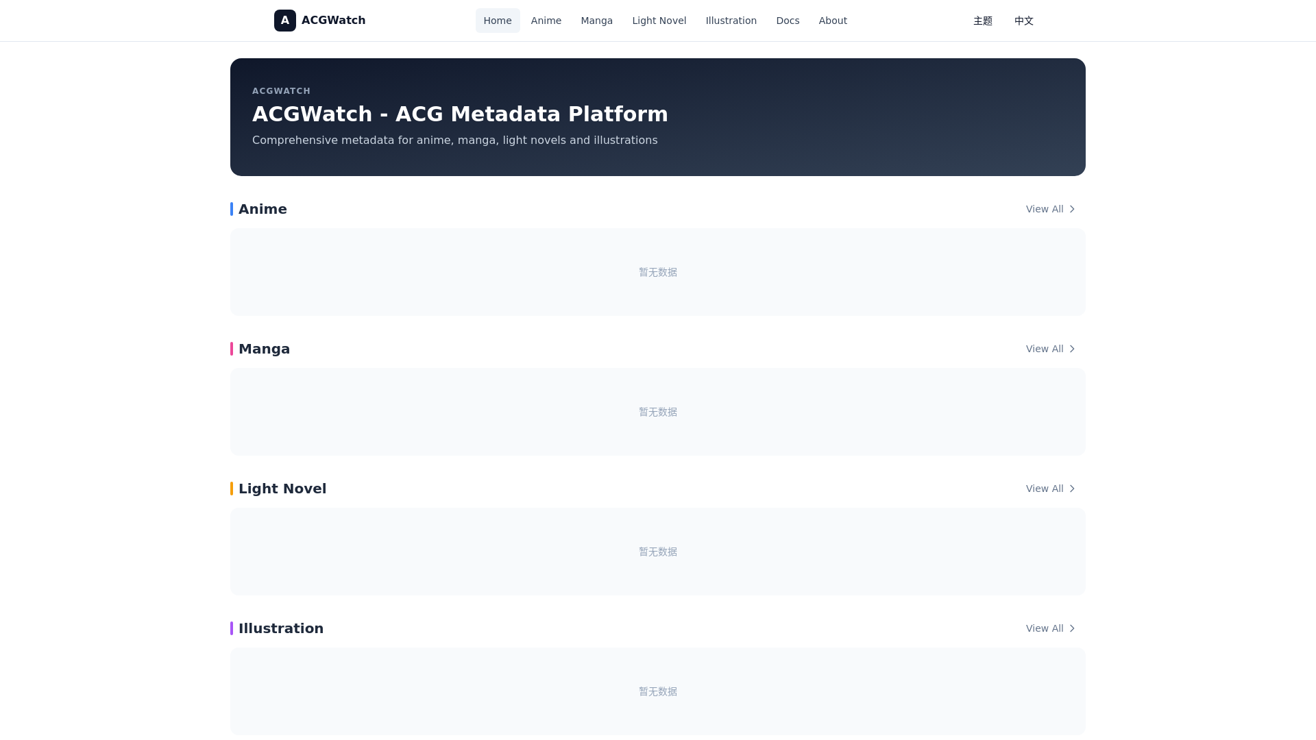The width and height of the screenshot is (1316, 740).
Task: Toggle the theme with the 主题 button
Action: (983, 21)
